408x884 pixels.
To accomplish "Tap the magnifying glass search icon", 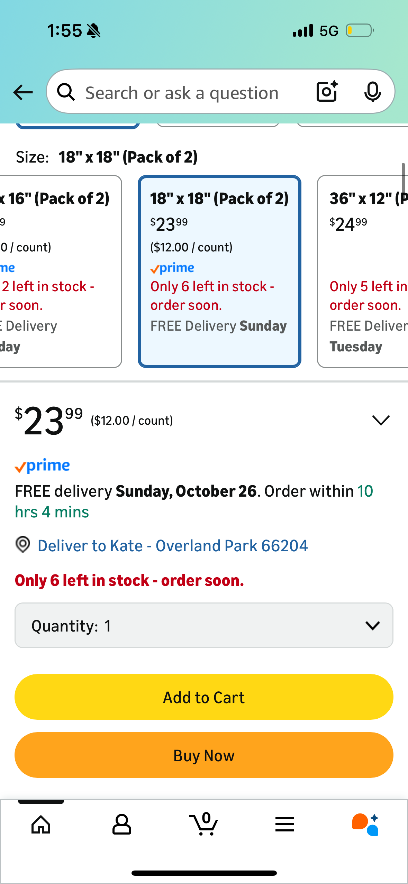I will tap(66, 92).
